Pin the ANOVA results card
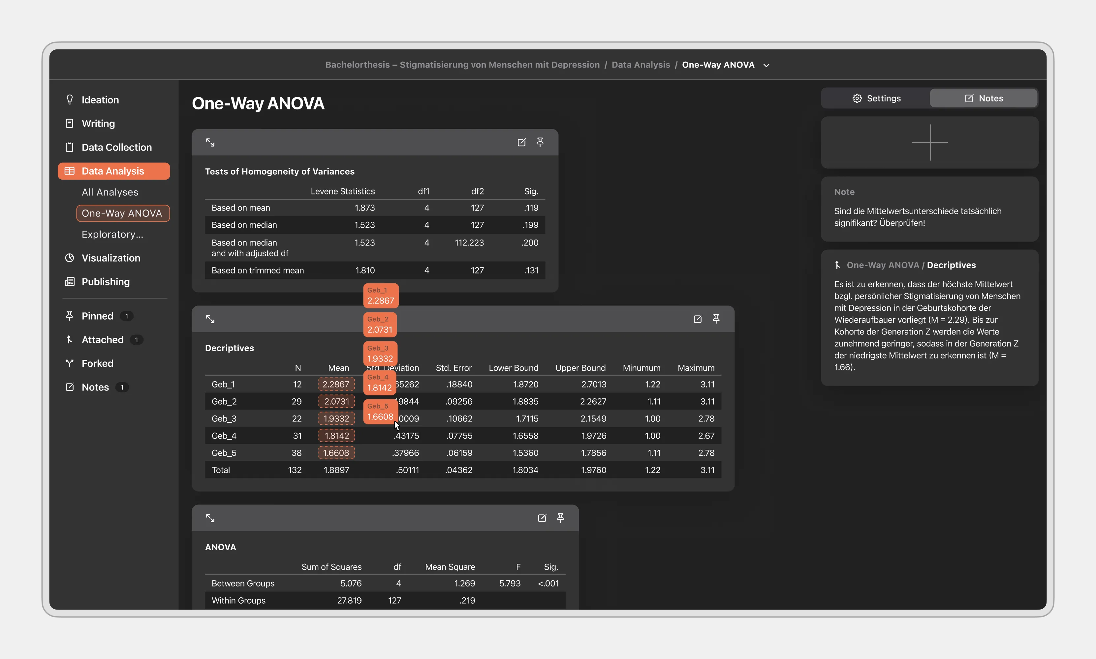The image size is (1096, 659). [560, 518]
